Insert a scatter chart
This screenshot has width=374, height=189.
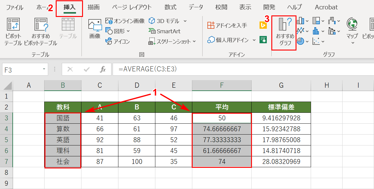[316, 42]
